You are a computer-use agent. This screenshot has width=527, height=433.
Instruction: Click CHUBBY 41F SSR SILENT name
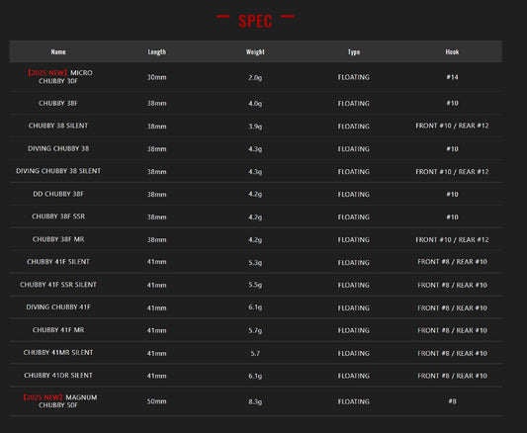click(x=58, y=285)
